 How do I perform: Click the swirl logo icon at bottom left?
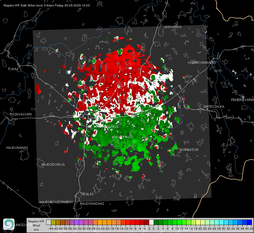tap(9, 224)
